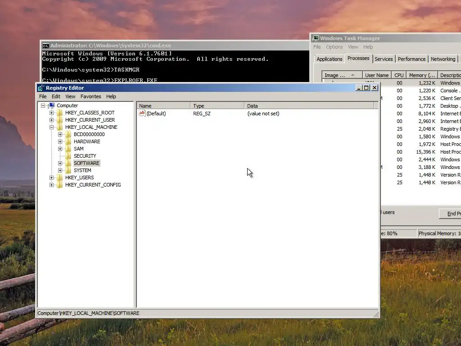Click Physical Memory status in Task Manager

[439, 233]
